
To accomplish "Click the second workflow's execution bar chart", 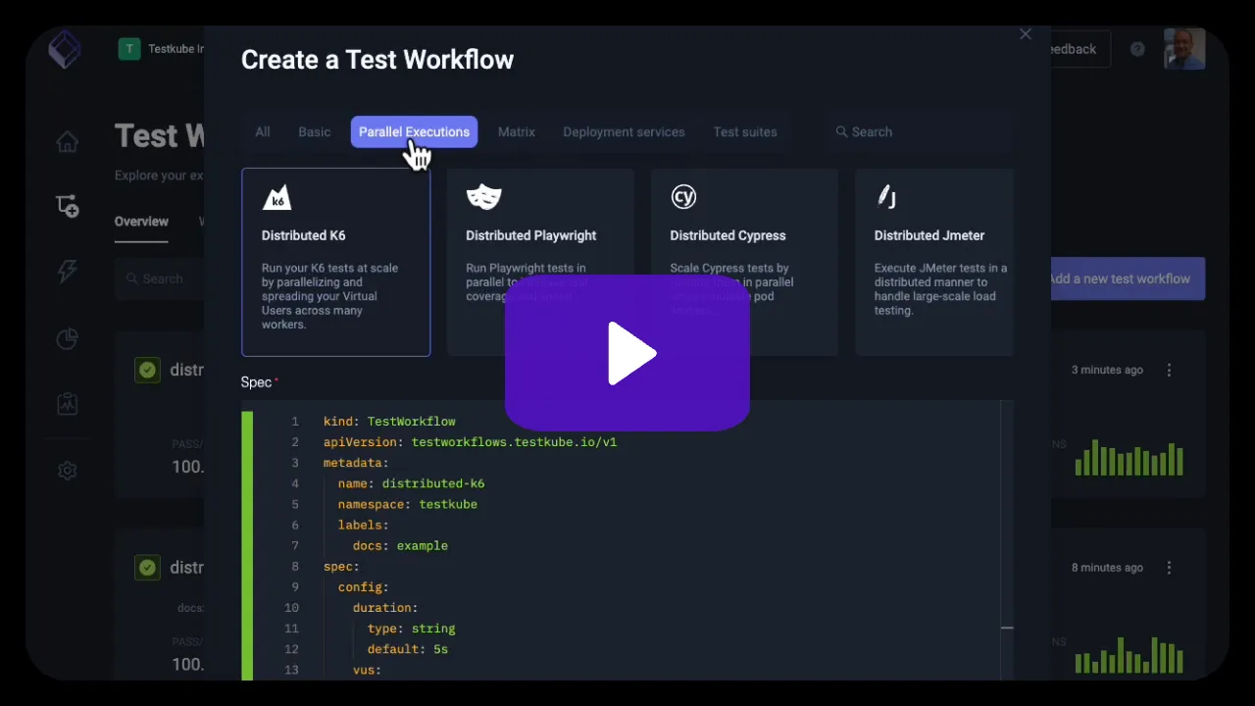I will click(1129, 655).
